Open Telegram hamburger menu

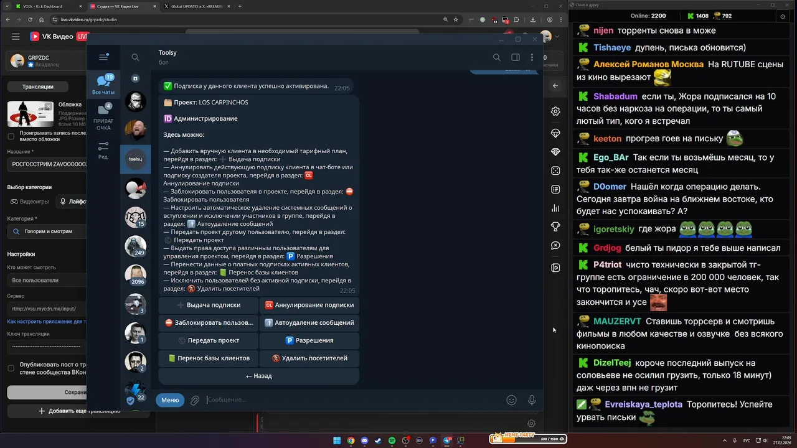(103, 57)
